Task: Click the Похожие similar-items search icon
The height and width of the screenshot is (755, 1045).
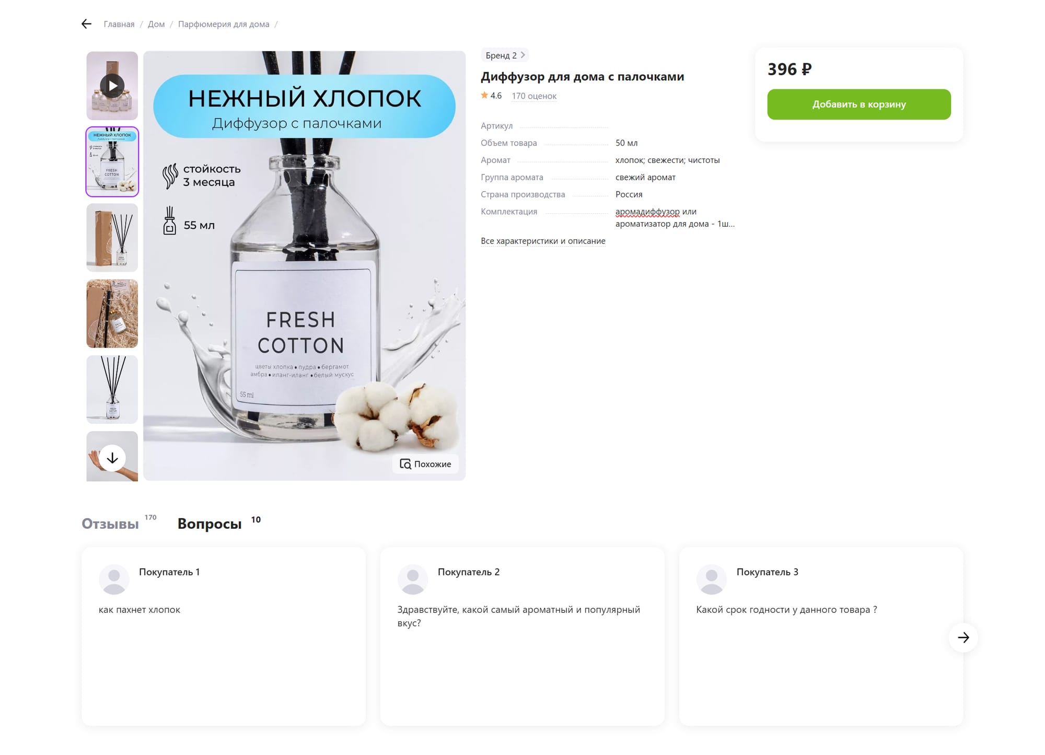Action: point(405,464)
